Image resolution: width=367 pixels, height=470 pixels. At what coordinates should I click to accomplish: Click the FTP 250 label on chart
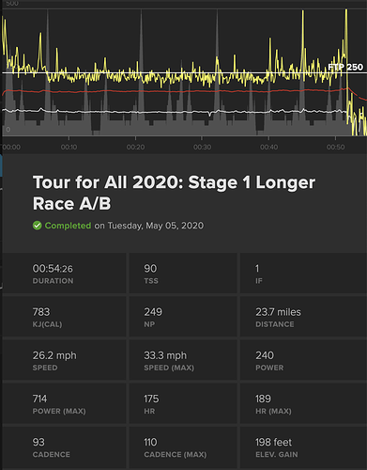click(x=345, y=67)
